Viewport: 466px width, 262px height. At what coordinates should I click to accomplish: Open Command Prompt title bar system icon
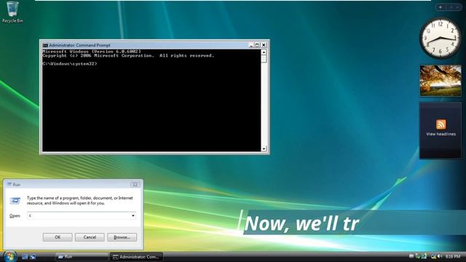click(45, 45)
